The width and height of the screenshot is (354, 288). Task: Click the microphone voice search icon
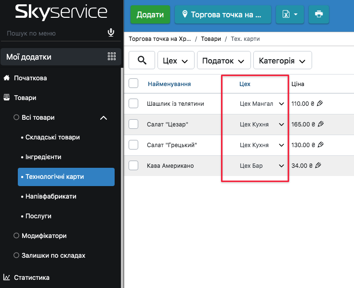click(111, 33)
